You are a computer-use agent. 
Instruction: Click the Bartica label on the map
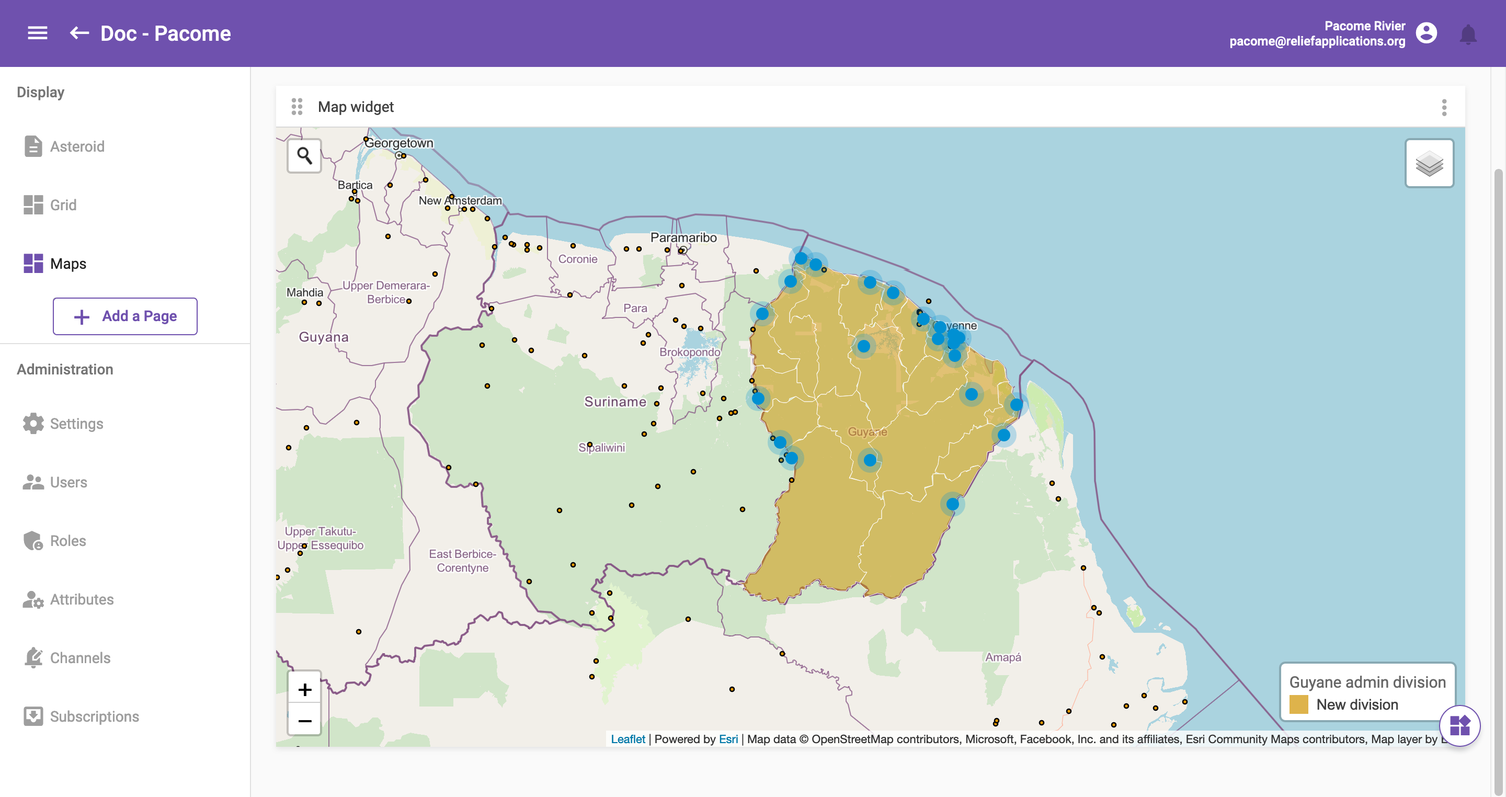(x=355, y=185)
